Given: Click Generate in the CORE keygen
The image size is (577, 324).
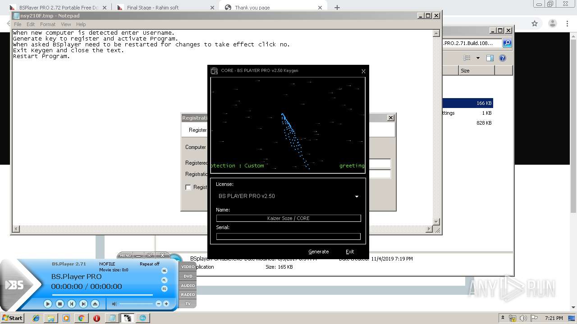Looking at the screenshot, I should coord(319,252).
